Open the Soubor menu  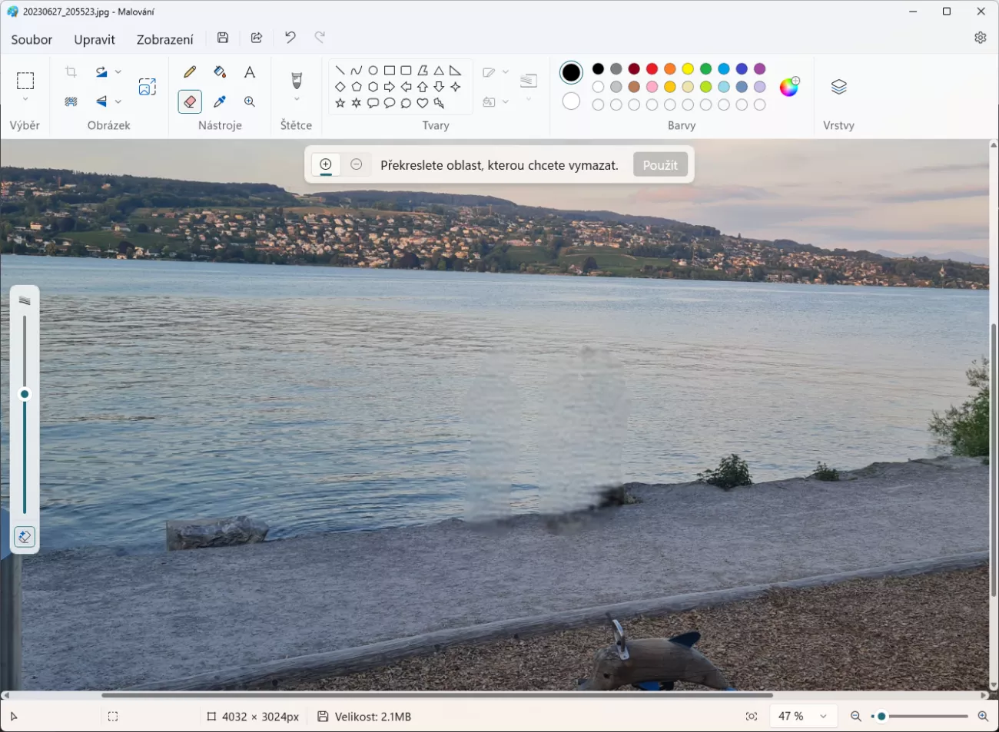32,39
